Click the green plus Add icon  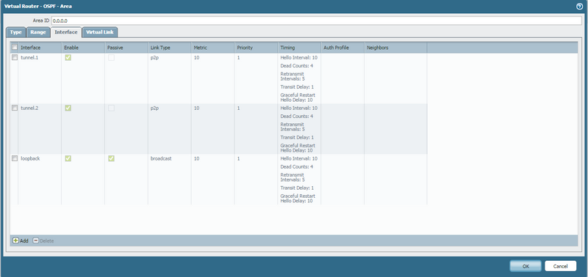(15, 241)
